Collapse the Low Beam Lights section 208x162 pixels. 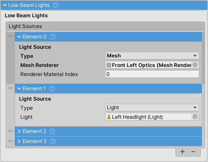(x=5, y=5)
